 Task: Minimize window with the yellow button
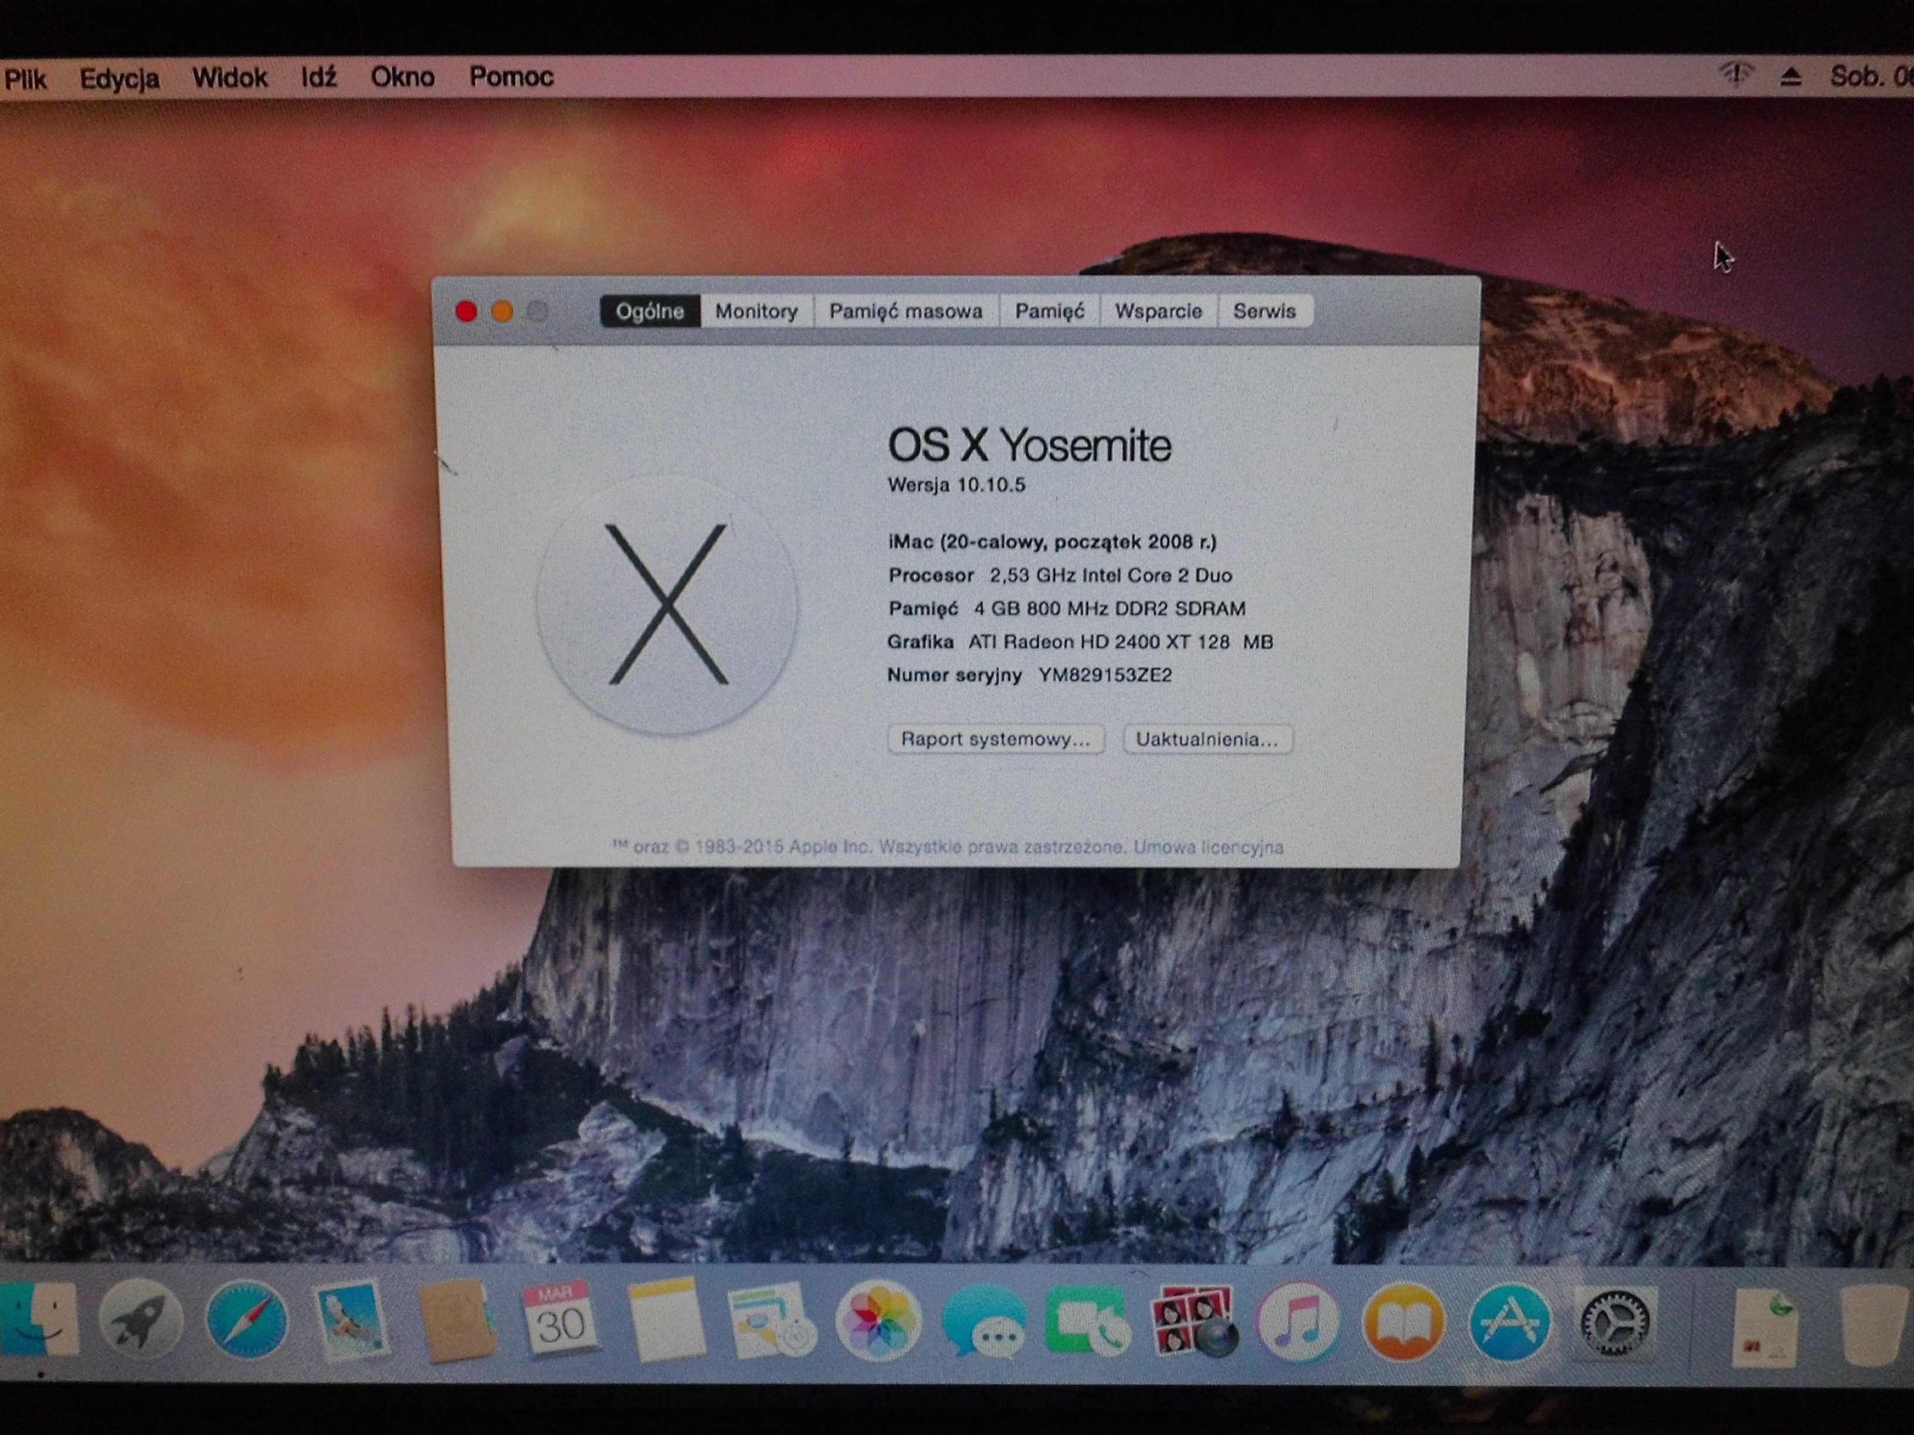coord(502,311)
